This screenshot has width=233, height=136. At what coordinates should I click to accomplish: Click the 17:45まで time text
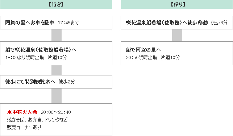coord(68,23)
